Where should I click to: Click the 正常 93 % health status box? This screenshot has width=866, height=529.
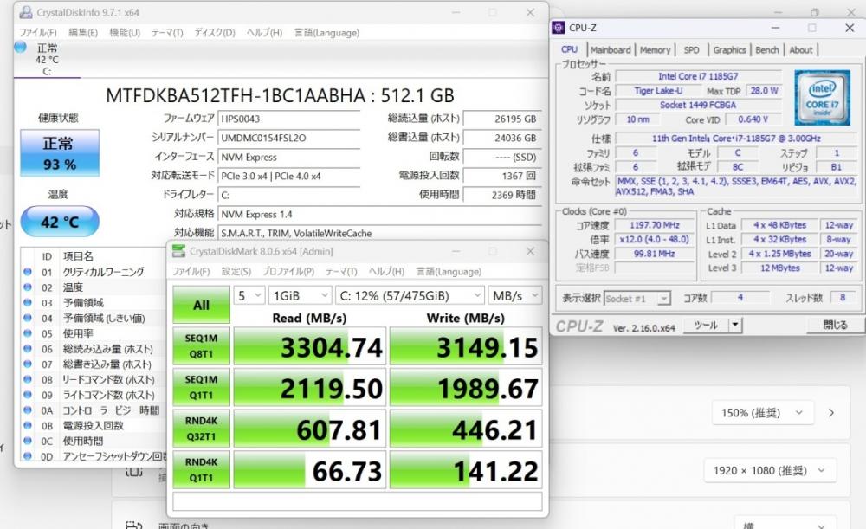pyautogui.click(x=60, y=153)
